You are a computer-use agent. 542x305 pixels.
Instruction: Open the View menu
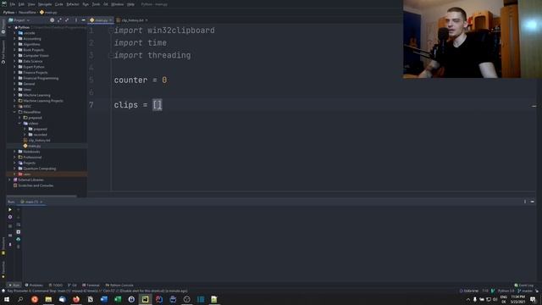pyautogui.click(x=31, y=4)
